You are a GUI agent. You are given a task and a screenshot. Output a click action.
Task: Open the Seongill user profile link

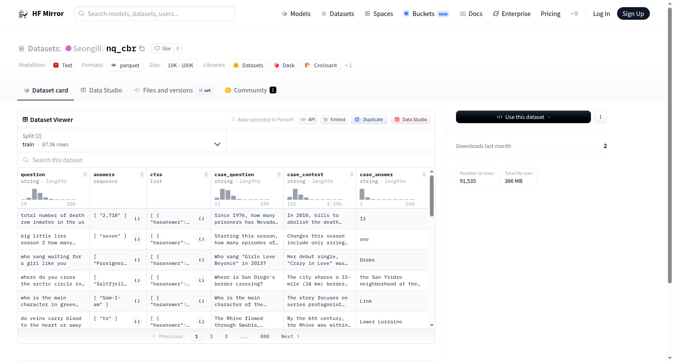87,48
